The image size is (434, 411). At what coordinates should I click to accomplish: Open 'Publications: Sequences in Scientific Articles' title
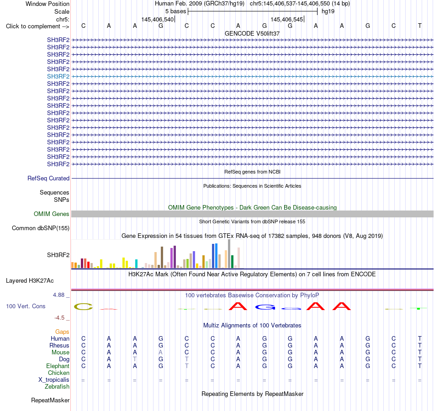[252, 186]
